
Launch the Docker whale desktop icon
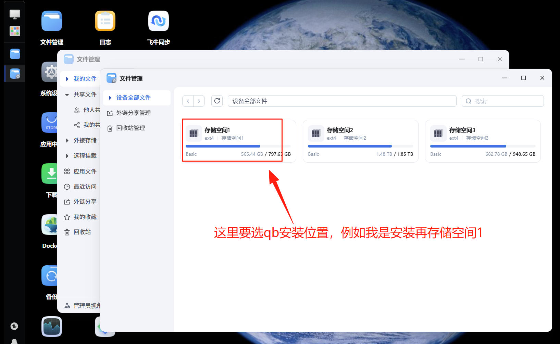pos(49,225)
